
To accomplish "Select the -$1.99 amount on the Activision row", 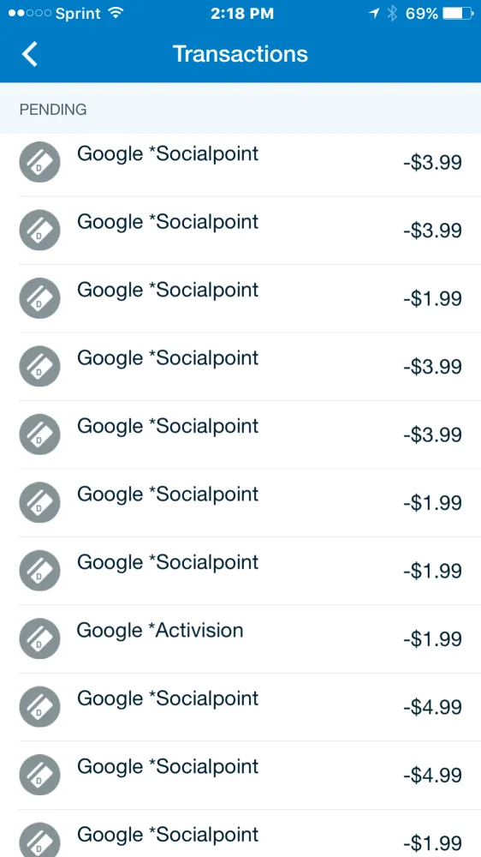I will pyautogui.click(x=432, y=638).
